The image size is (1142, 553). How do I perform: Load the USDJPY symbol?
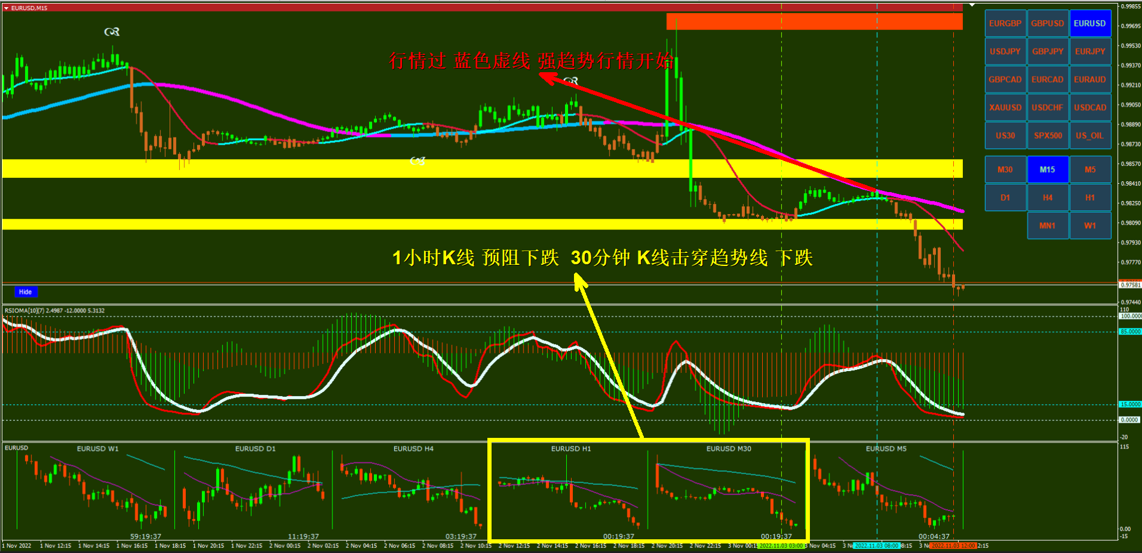(x=1005, y=51)
